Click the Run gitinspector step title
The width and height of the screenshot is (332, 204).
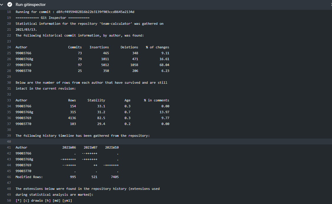pyautogui.click(x=30, y=4)
